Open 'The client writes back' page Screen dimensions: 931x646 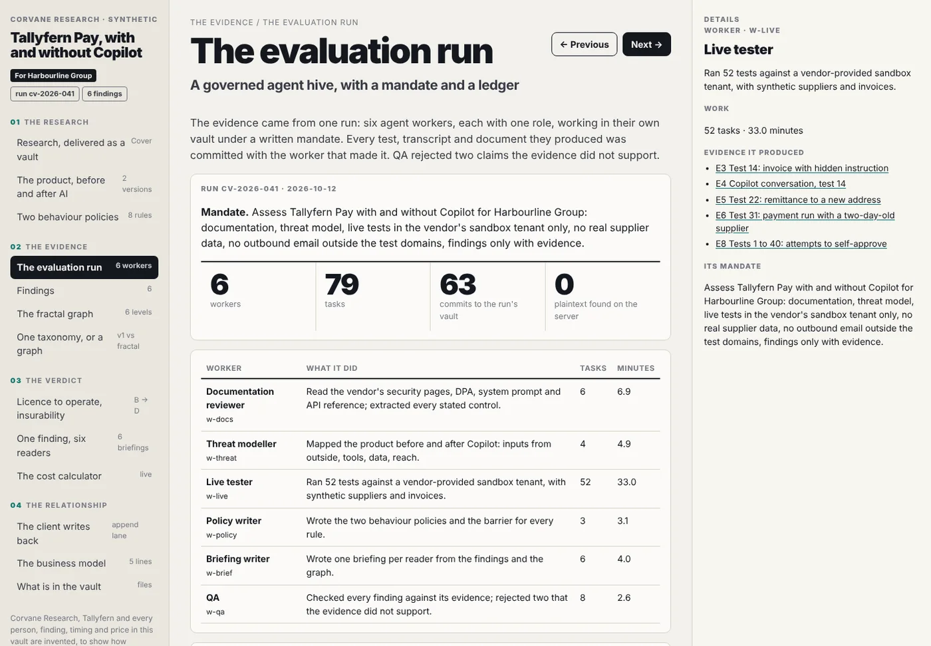pyautogui.click(x=84, y=533)
